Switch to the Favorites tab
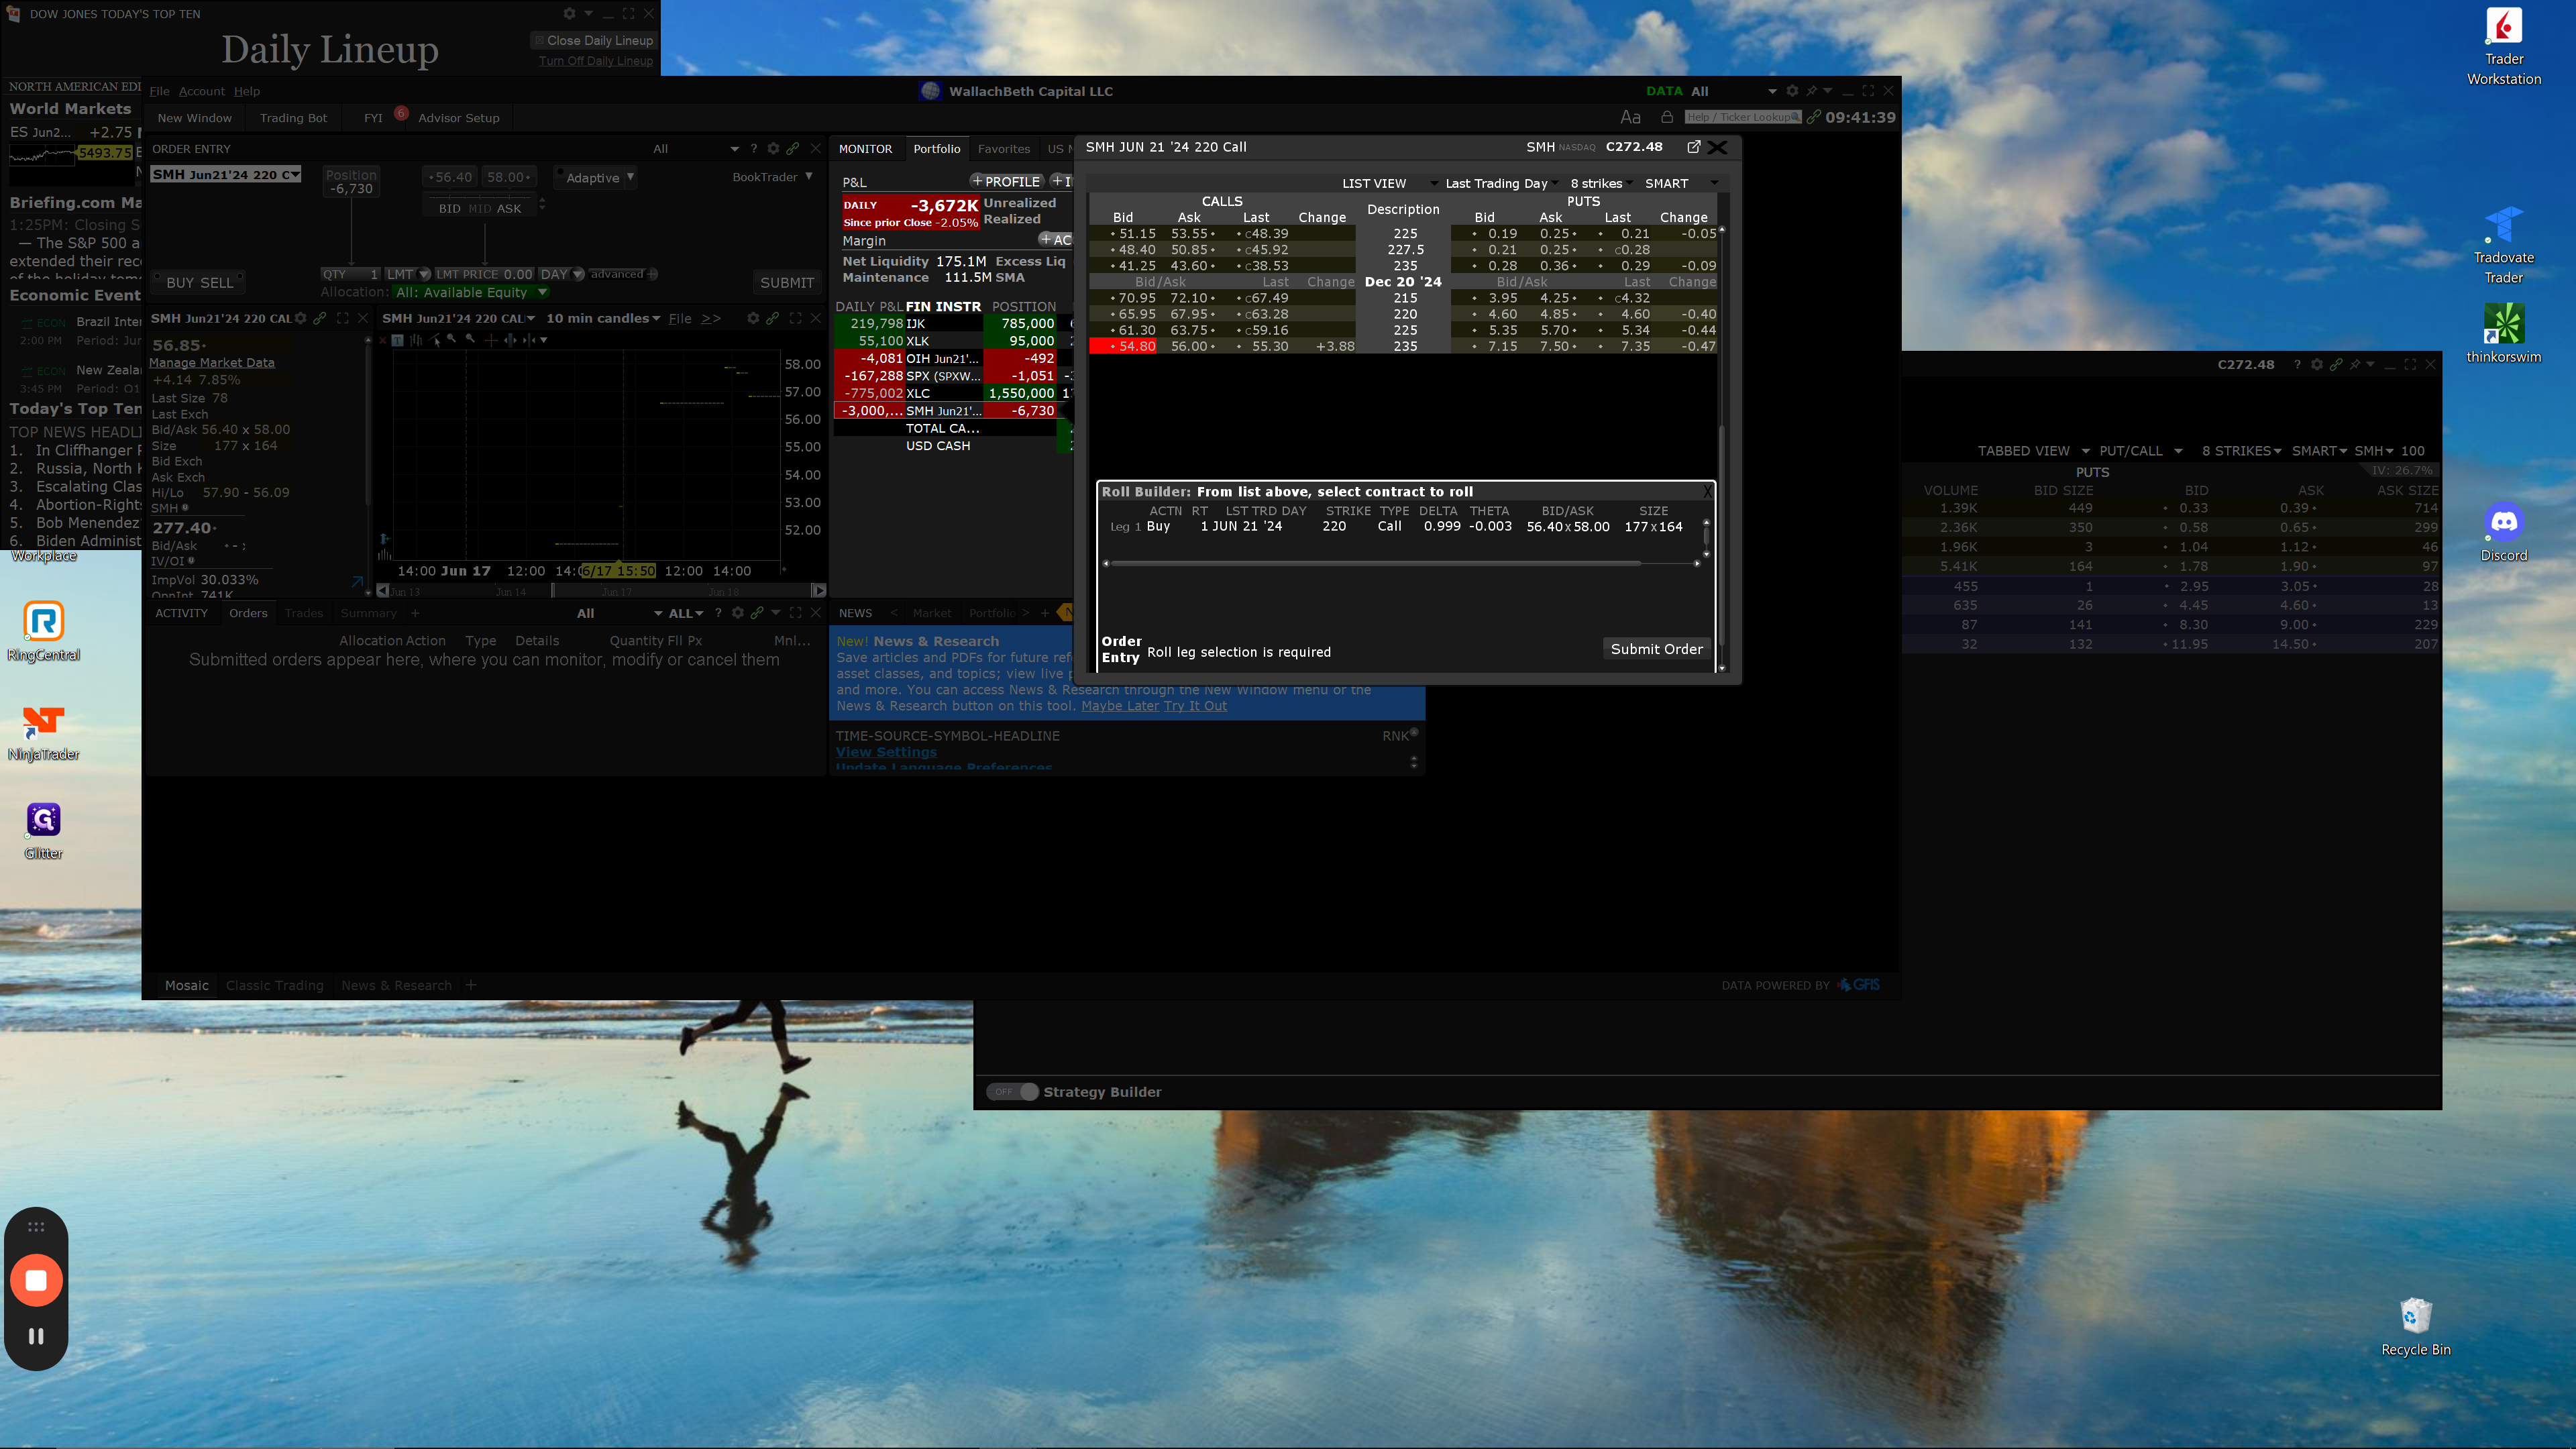This screenshot has width=2576, height=1449. click(1003, 149)
